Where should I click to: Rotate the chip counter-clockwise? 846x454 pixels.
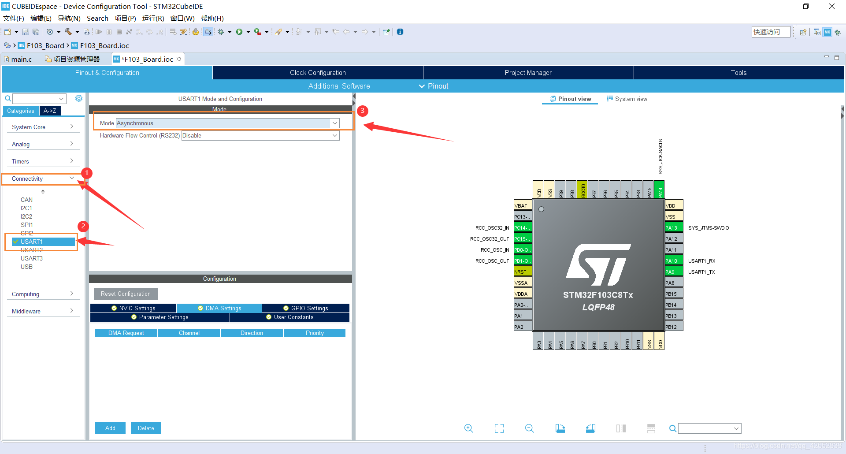pos(590,428)
